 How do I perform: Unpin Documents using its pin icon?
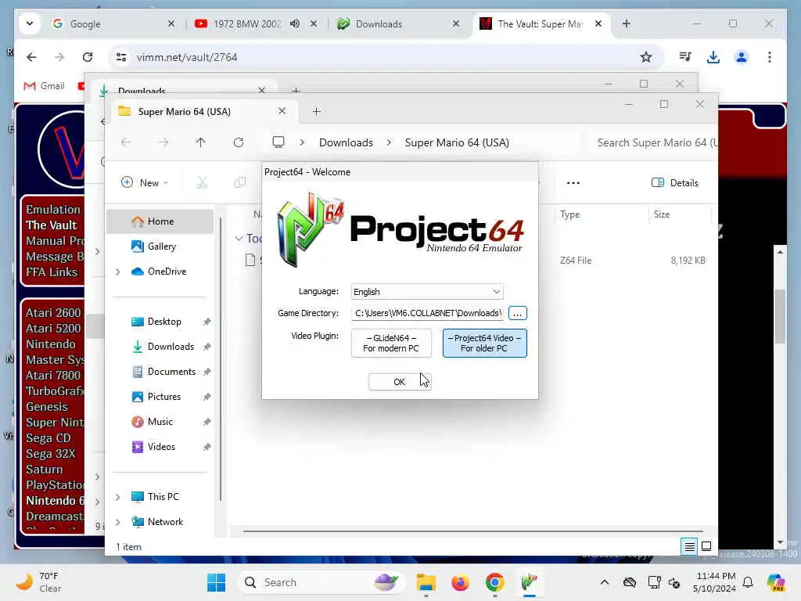click(x=207, y=372)
